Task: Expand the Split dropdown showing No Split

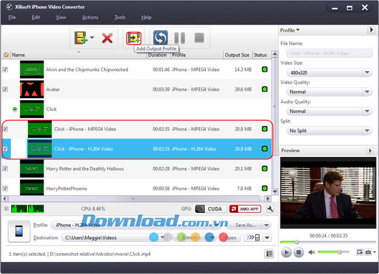Action: tap(326, 130)
